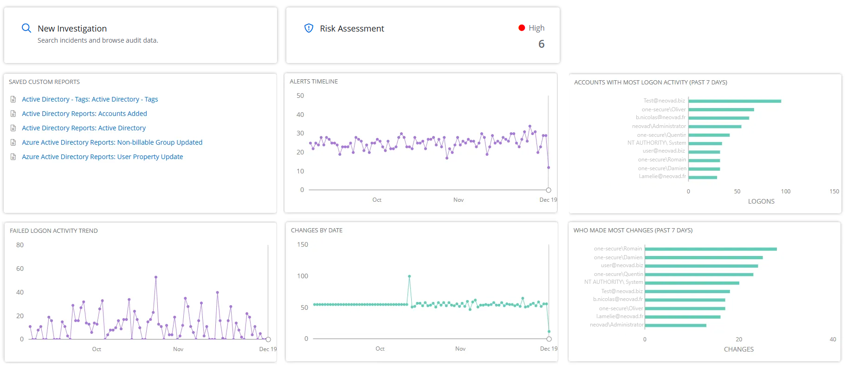Click the Risk Assessment shield icon
The image size is (853, 365).
click(x=309, y=28)
